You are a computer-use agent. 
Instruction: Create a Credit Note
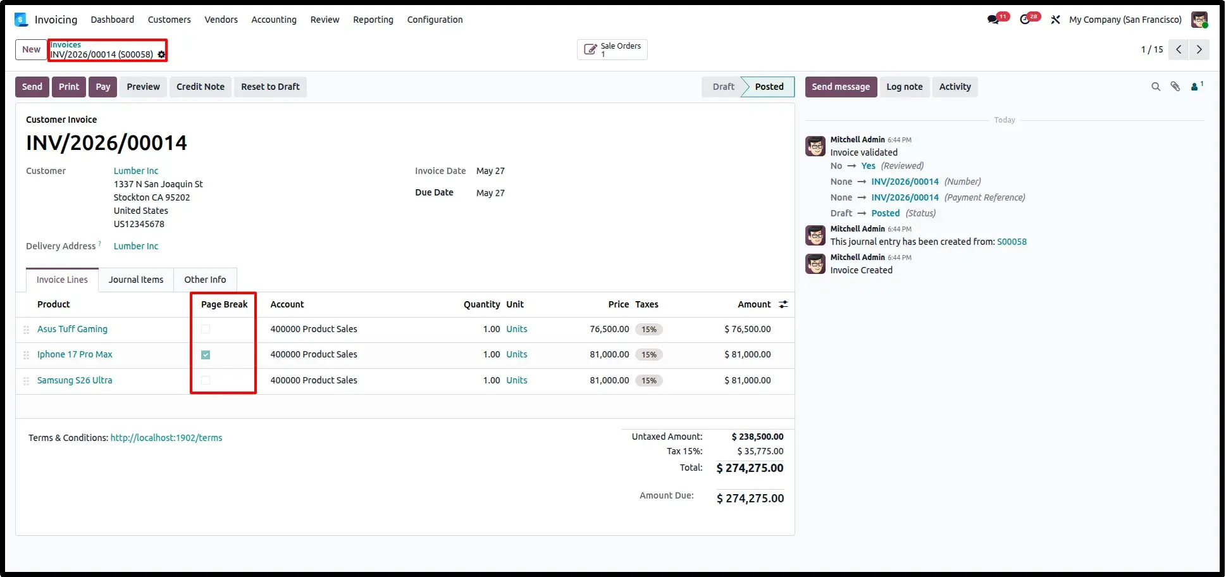[201, 87]
